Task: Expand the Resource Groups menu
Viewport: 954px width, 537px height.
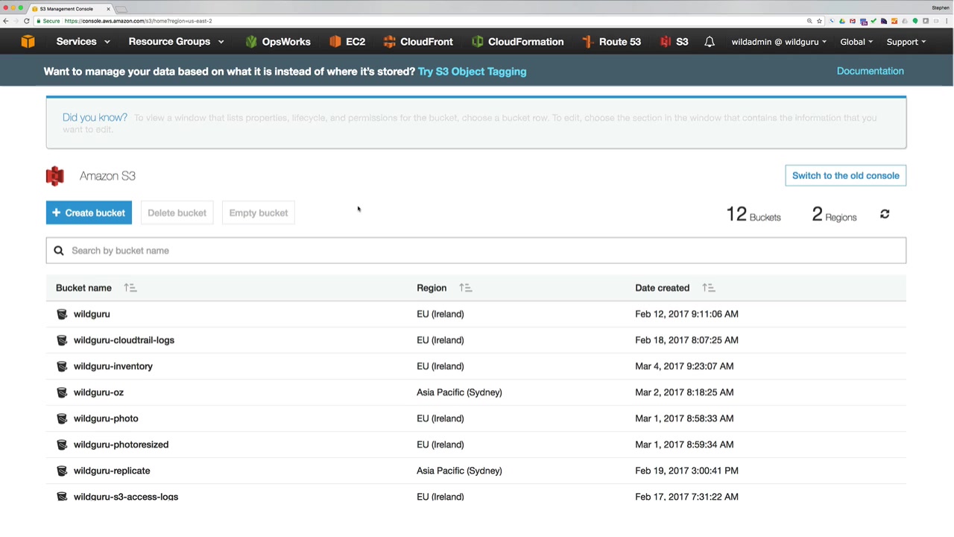Action: tap(176, 42)
